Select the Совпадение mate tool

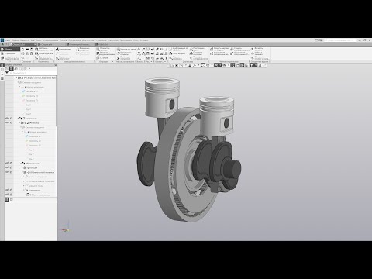(x=63, y=49)
